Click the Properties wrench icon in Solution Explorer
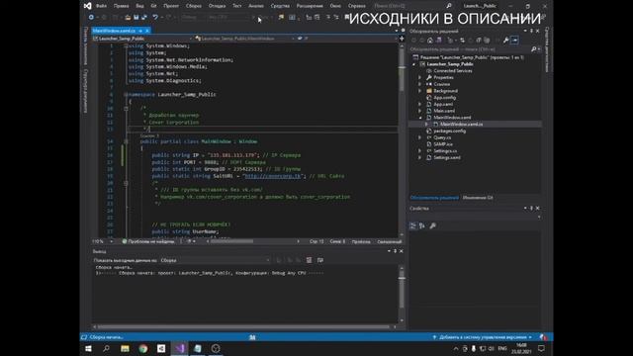Image resolution: width=633 pixels, height=356 pixels. tap(505, 41)
